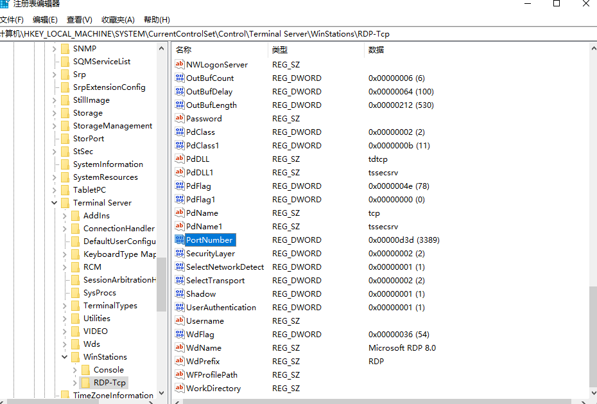Click the Shadow DWORD icon
This screenshot has width=597, height=404.
pyautogui.click(x=180, y=294)
